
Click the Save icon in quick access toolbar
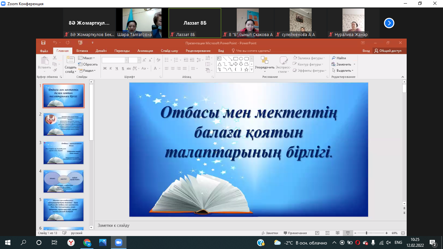tap(43, 43)
